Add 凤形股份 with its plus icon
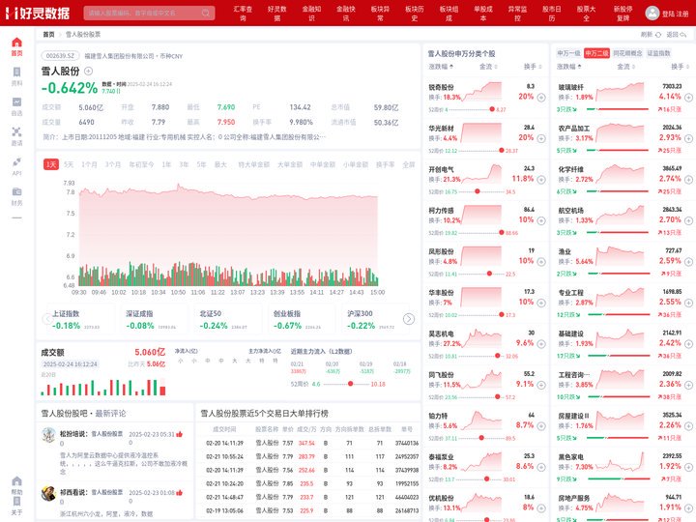Viewport: 696px width, 522px height. (541, 261)
